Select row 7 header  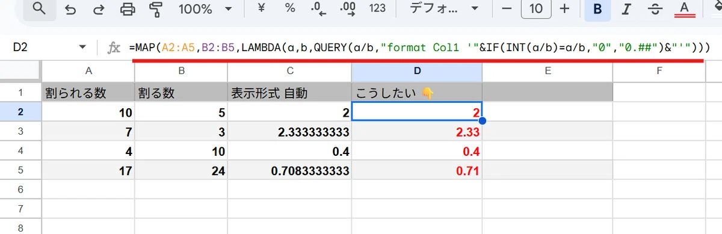20,209
